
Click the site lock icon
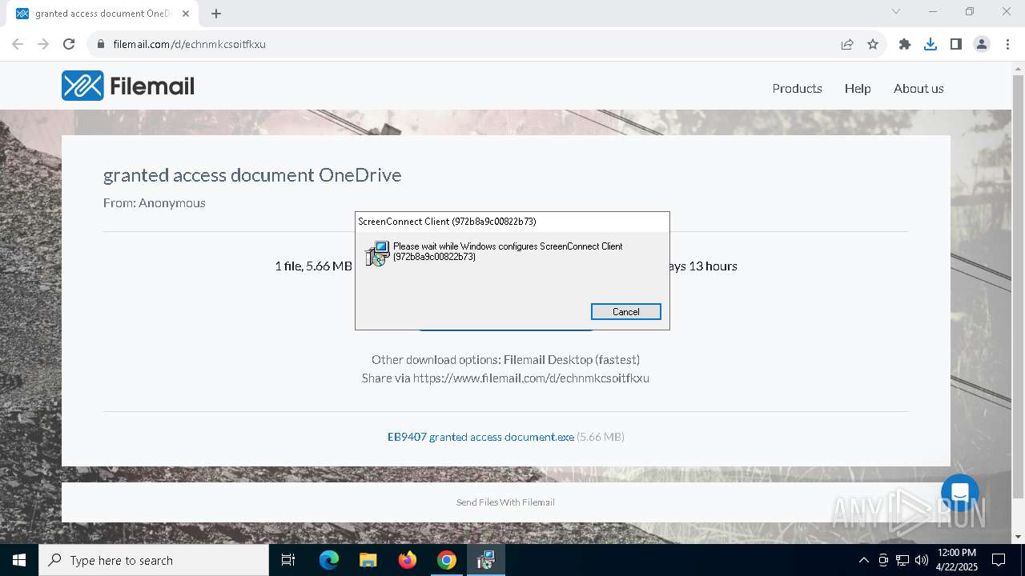coord(101,44)
